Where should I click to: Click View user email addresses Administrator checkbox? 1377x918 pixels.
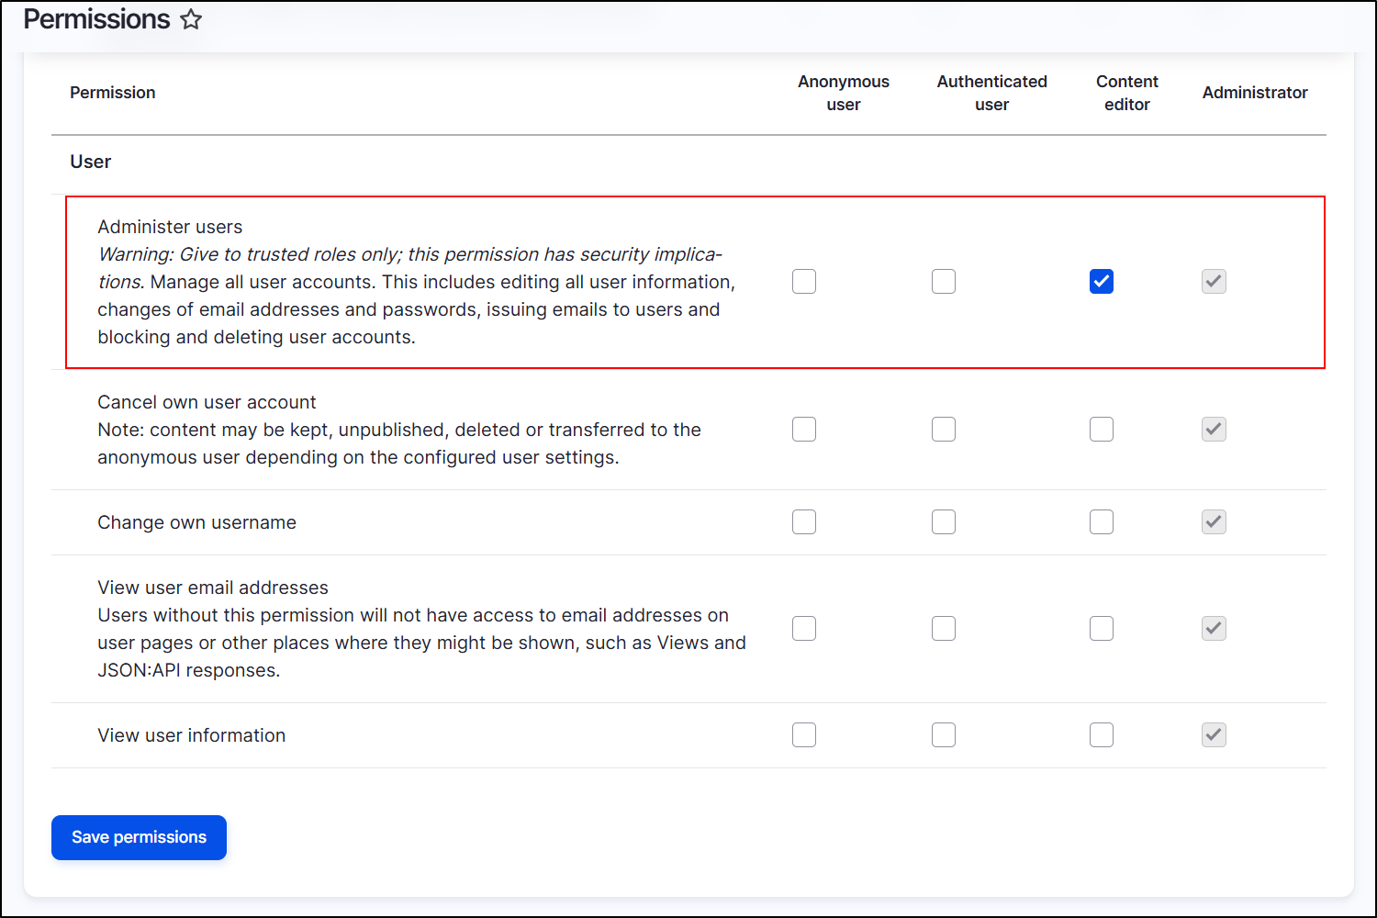click(x=1214, y=629)
